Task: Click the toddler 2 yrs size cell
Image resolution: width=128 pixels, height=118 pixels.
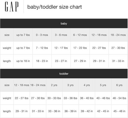Action: [54, 85]
